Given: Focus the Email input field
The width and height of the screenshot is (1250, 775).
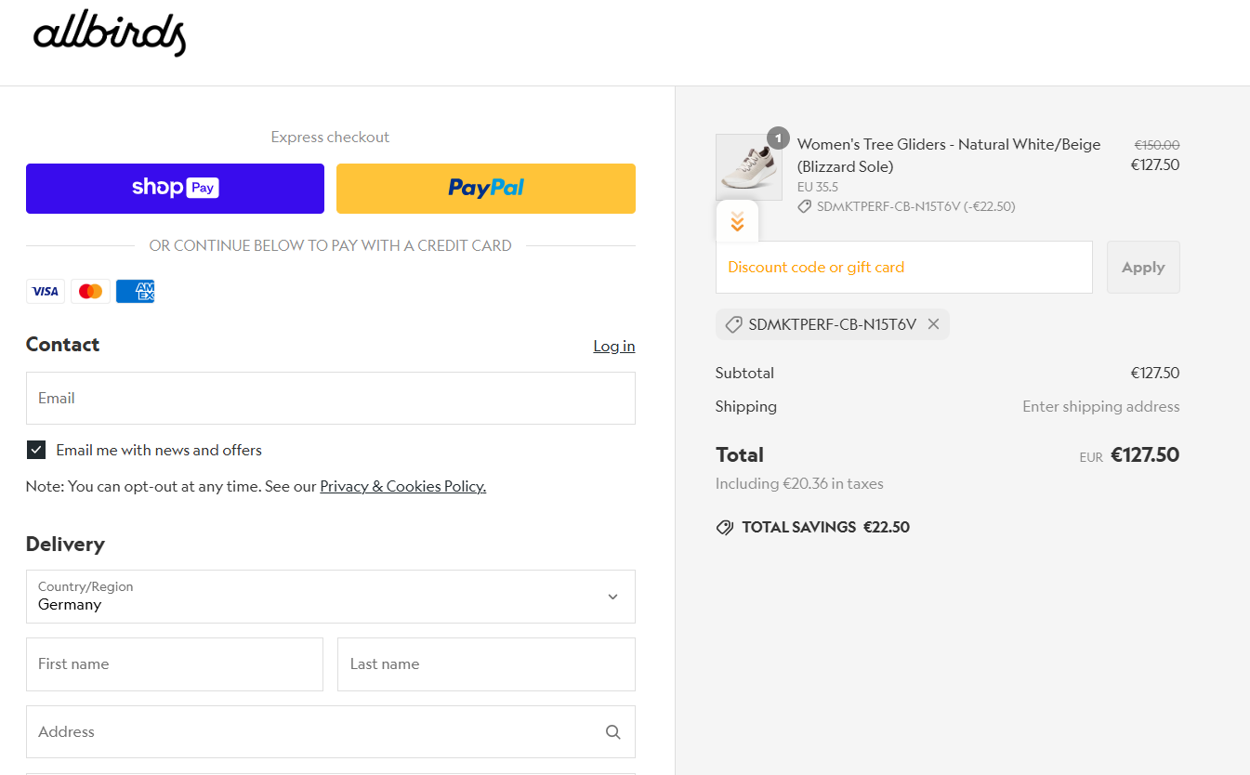Looking at the screenshot, I should 330,399.
